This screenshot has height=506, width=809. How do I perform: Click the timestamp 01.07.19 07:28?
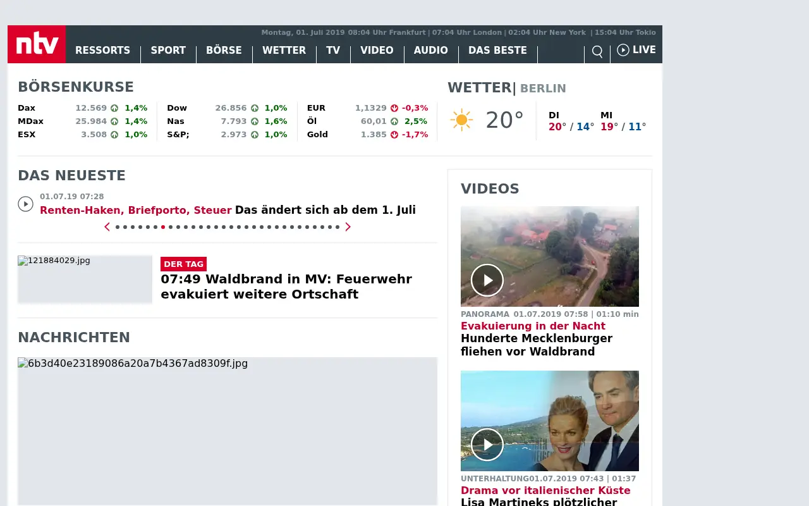click(x=72, y=197)
